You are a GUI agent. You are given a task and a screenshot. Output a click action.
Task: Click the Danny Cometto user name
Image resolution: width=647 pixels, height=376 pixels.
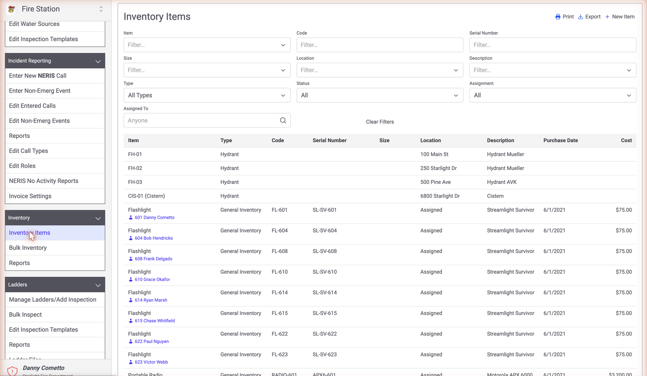[x=44, y=368]
